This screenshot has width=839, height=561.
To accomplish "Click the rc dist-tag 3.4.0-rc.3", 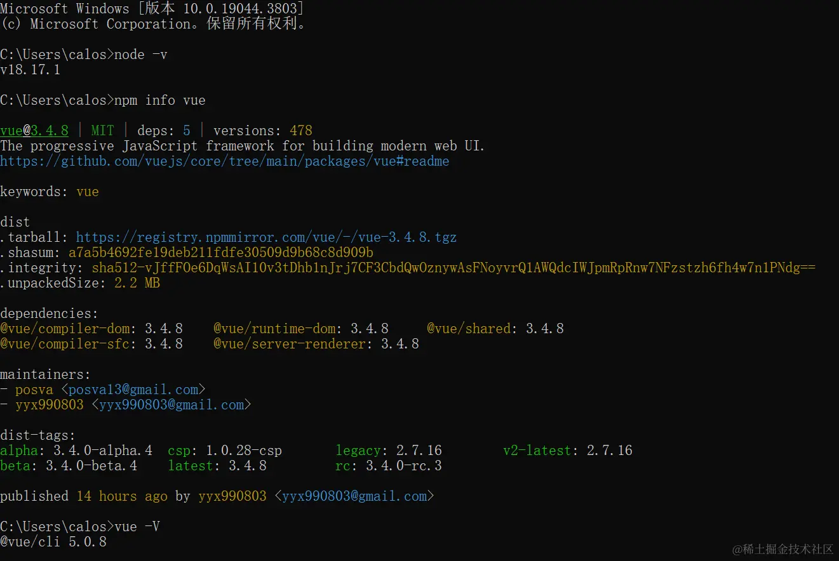I will pos(389,466).
